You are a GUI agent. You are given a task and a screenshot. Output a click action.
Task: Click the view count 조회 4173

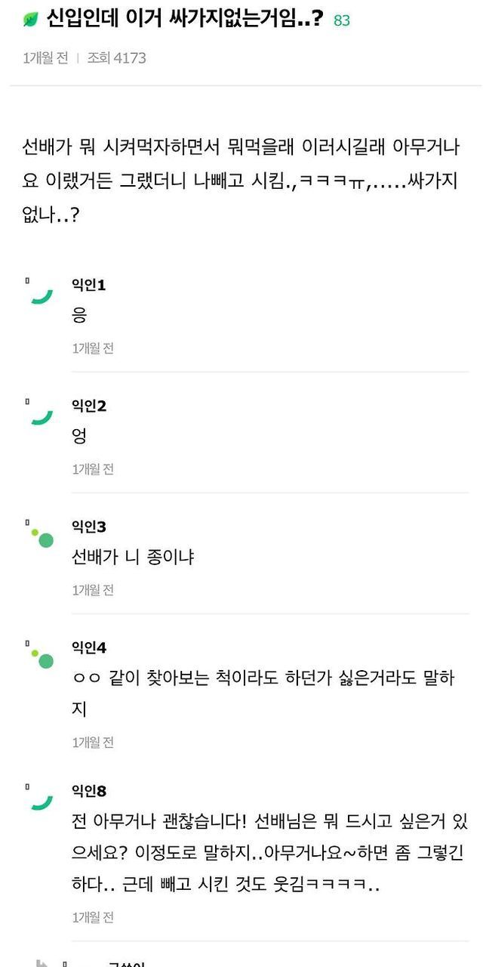click(116, 58)
